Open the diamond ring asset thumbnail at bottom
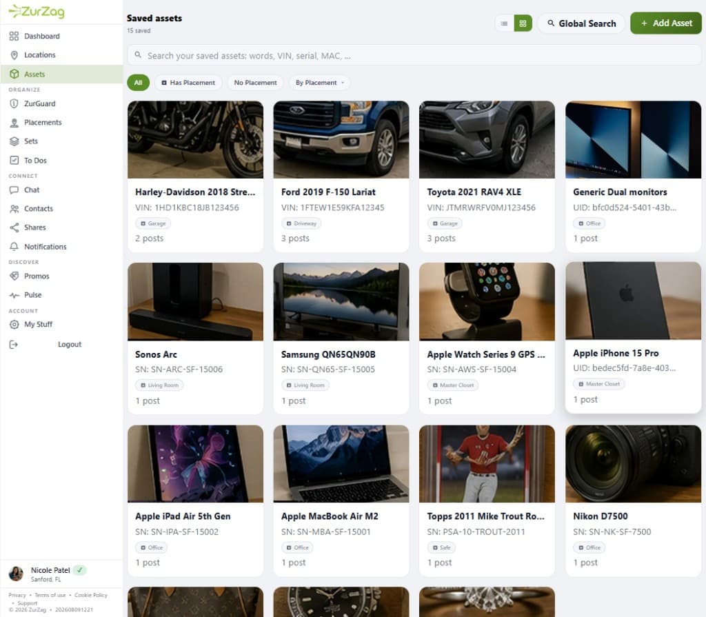The image size is (706, 617). point(487,602)
